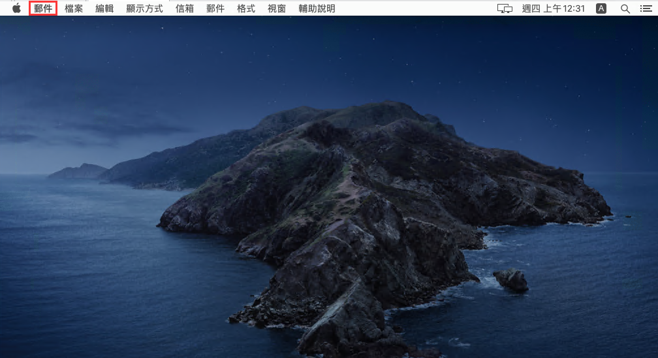
Task: Click the distant headland on the left horizon
Action: click(78, 172)
